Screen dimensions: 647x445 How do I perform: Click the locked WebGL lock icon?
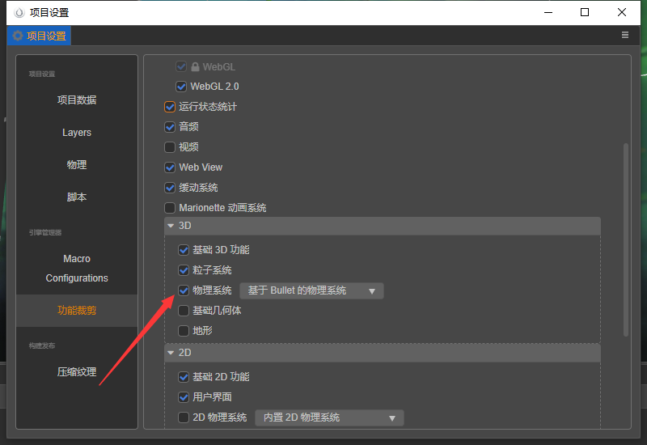click(x=195, y=66)
